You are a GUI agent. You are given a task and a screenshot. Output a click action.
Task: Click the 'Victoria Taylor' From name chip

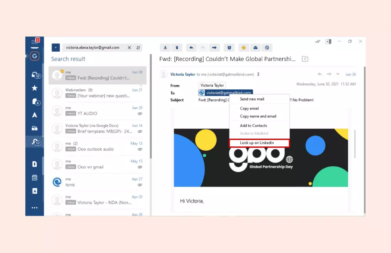click(x=212, y=85)
